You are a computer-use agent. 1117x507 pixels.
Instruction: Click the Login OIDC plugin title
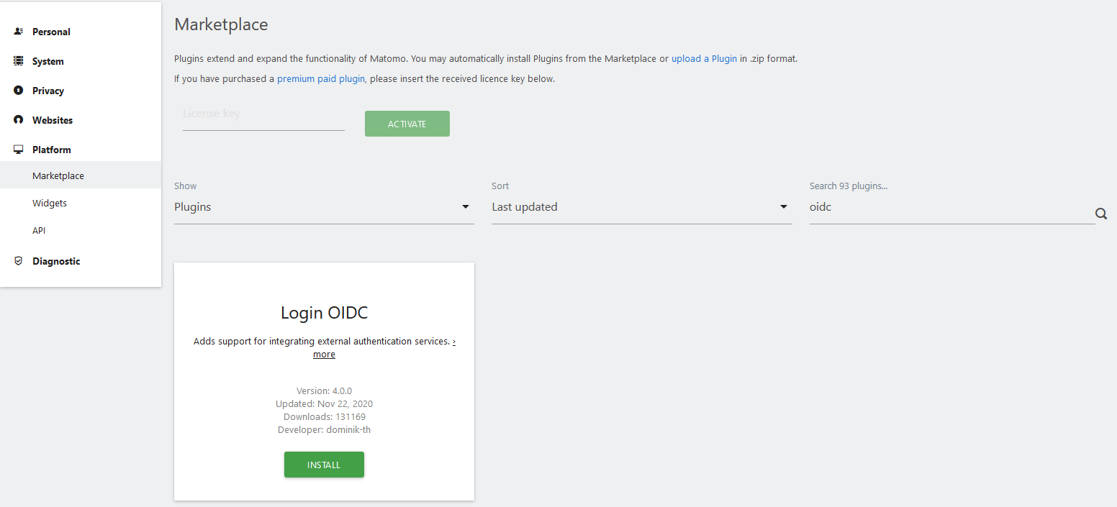click(324, 313)
